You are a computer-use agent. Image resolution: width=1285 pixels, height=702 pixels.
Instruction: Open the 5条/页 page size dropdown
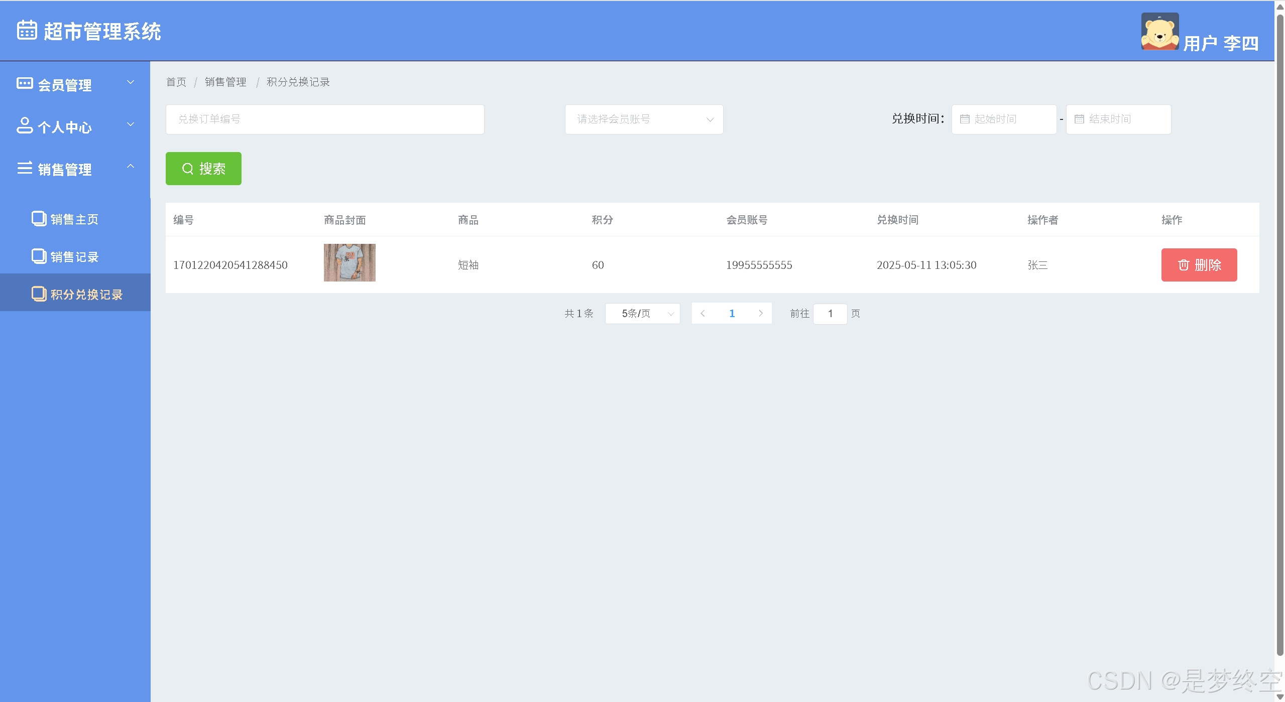coord(642,314)
